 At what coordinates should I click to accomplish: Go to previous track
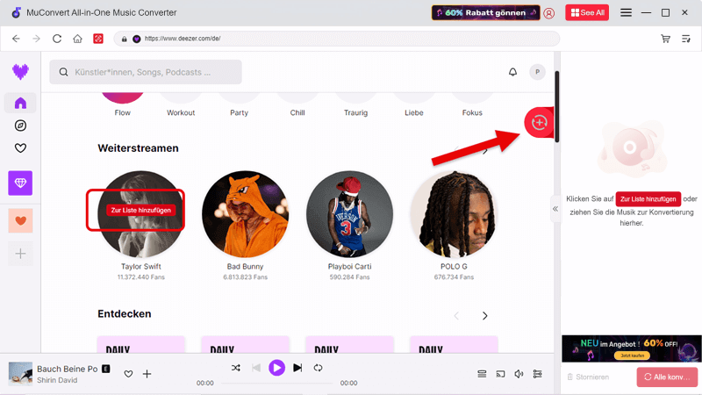click(x=256, y=368)
